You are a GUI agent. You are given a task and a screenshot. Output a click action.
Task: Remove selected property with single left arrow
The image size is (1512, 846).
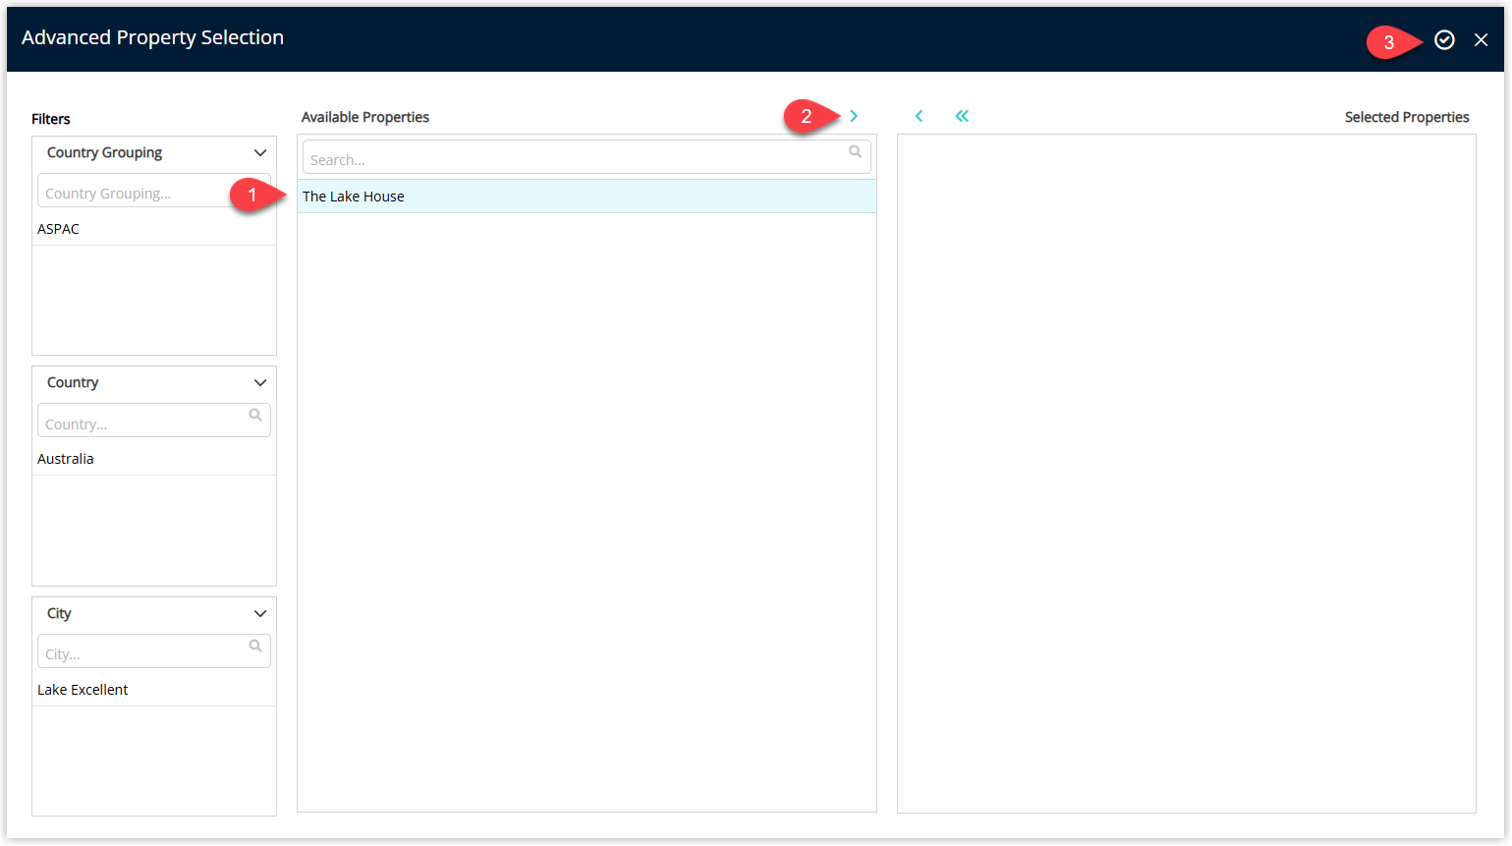pos(919,116)
